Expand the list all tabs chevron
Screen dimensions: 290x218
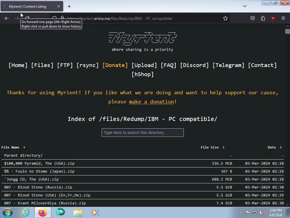pyautogui.click(x=244, y=6)
